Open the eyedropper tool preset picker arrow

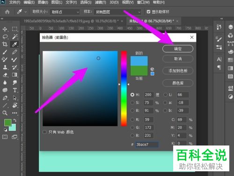(x=26, y=12)
